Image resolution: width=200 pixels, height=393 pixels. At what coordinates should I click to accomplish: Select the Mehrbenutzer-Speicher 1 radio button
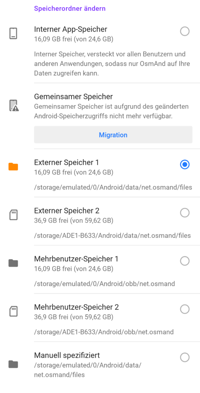(x=185, y=261)
